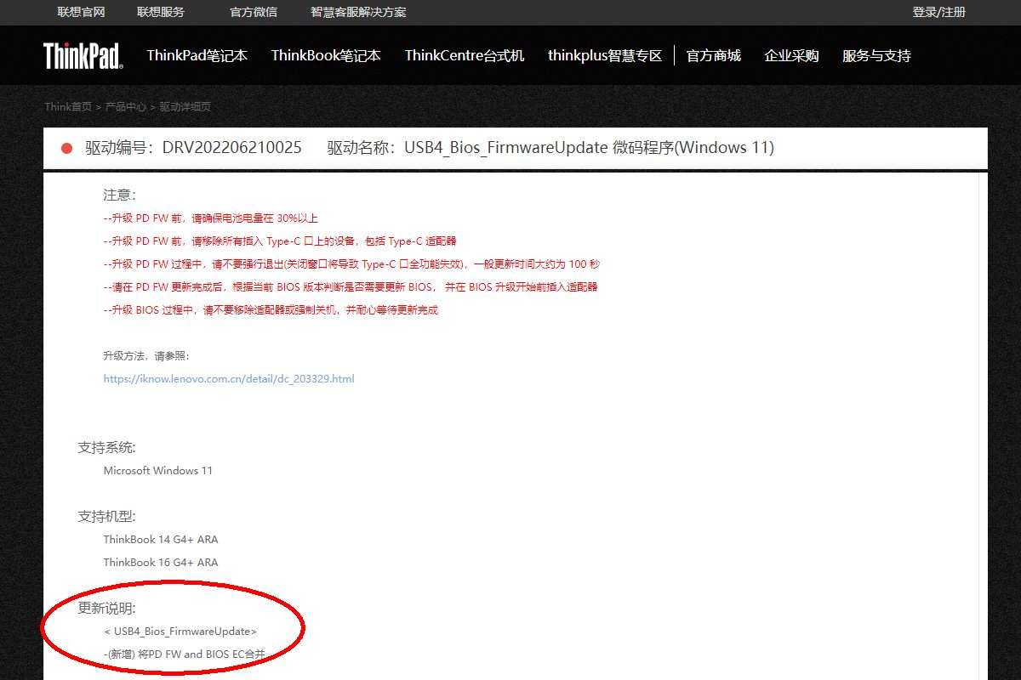
Task: Click ThinkBook 14 G4+ ARA model
Action: pos(161,540)
